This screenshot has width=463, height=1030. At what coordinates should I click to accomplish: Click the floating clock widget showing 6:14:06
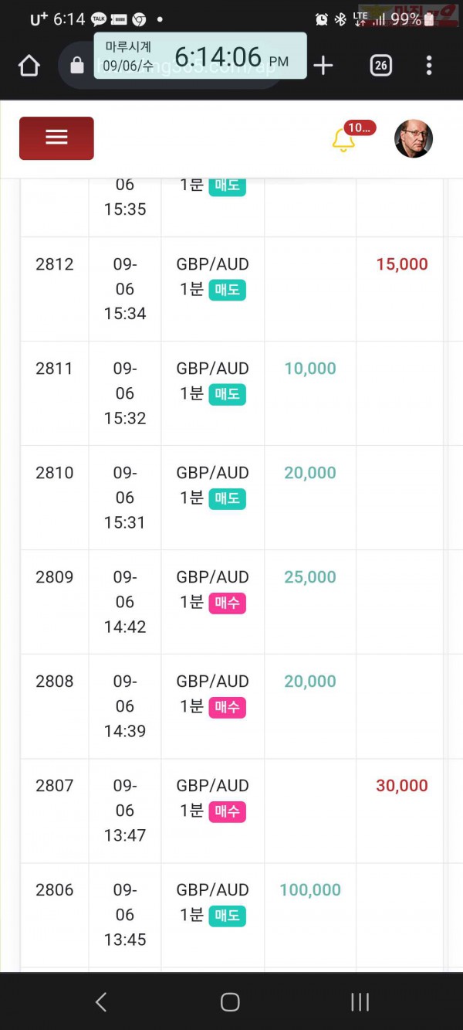[x=200, y=56]
